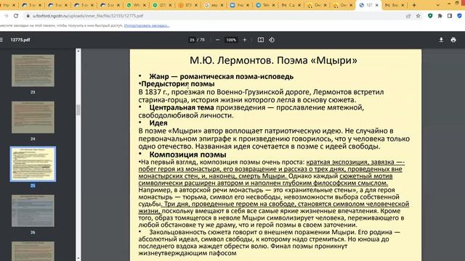Viewport: 465px width, 261px height.
Task: Close the Telegram tab
Action: pyautogui.click(x=273, y=5)
